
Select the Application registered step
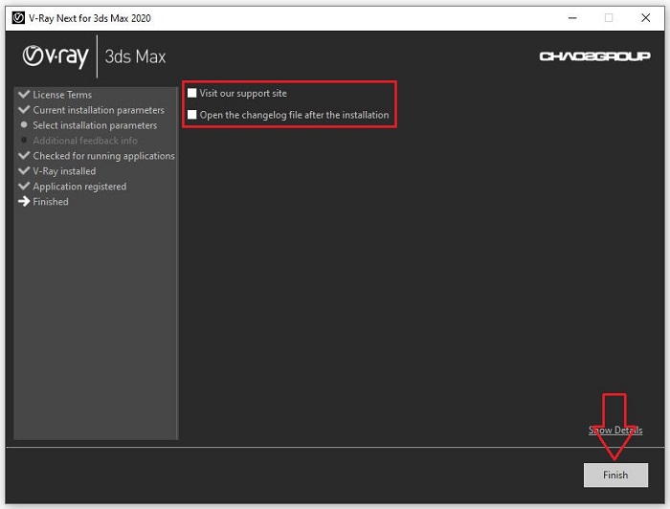(x=79, y=187)
